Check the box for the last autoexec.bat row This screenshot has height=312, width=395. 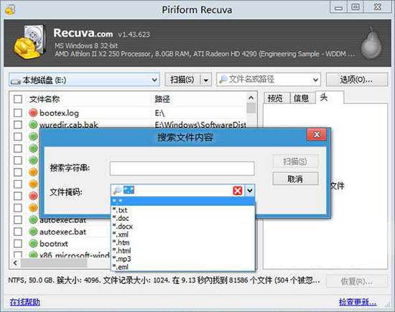[18, 232]
